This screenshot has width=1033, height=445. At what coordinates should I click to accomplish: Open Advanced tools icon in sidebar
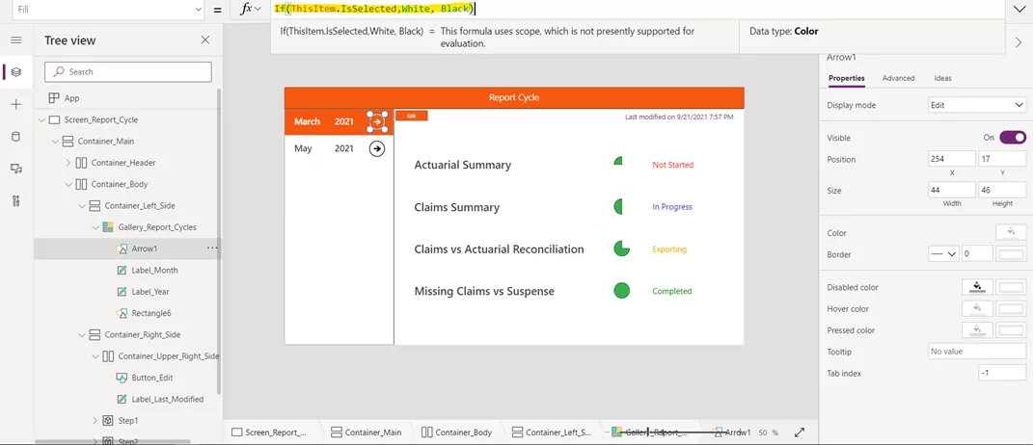pos(16,200)
